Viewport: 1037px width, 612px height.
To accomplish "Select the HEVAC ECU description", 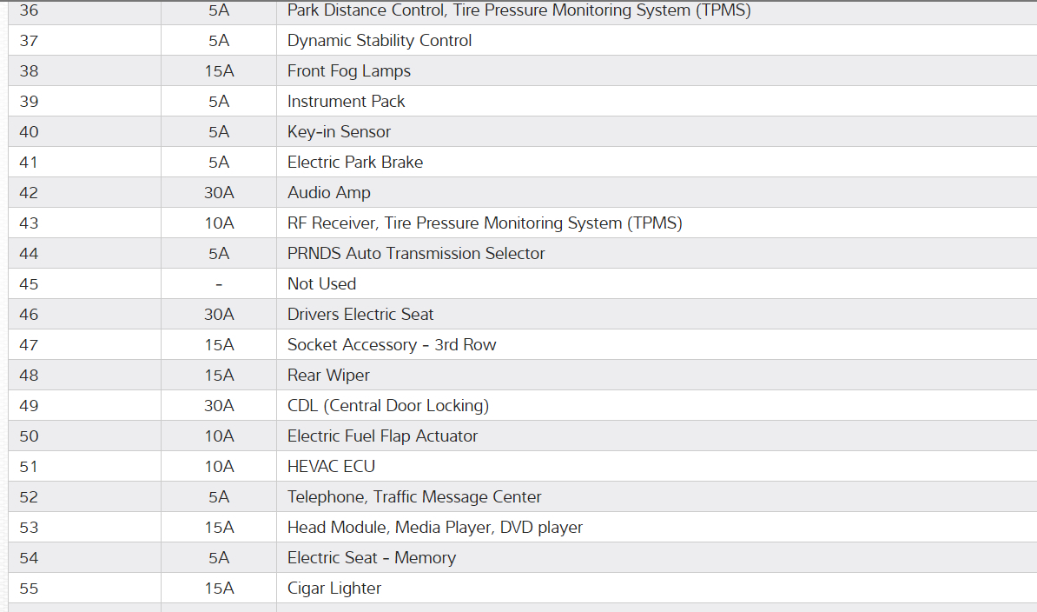I will tap(332, 467).
